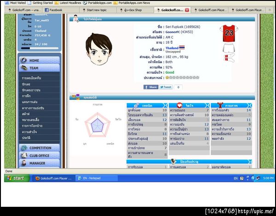Collapse the goalkeeping attributes panel

(x=250, y=162)
